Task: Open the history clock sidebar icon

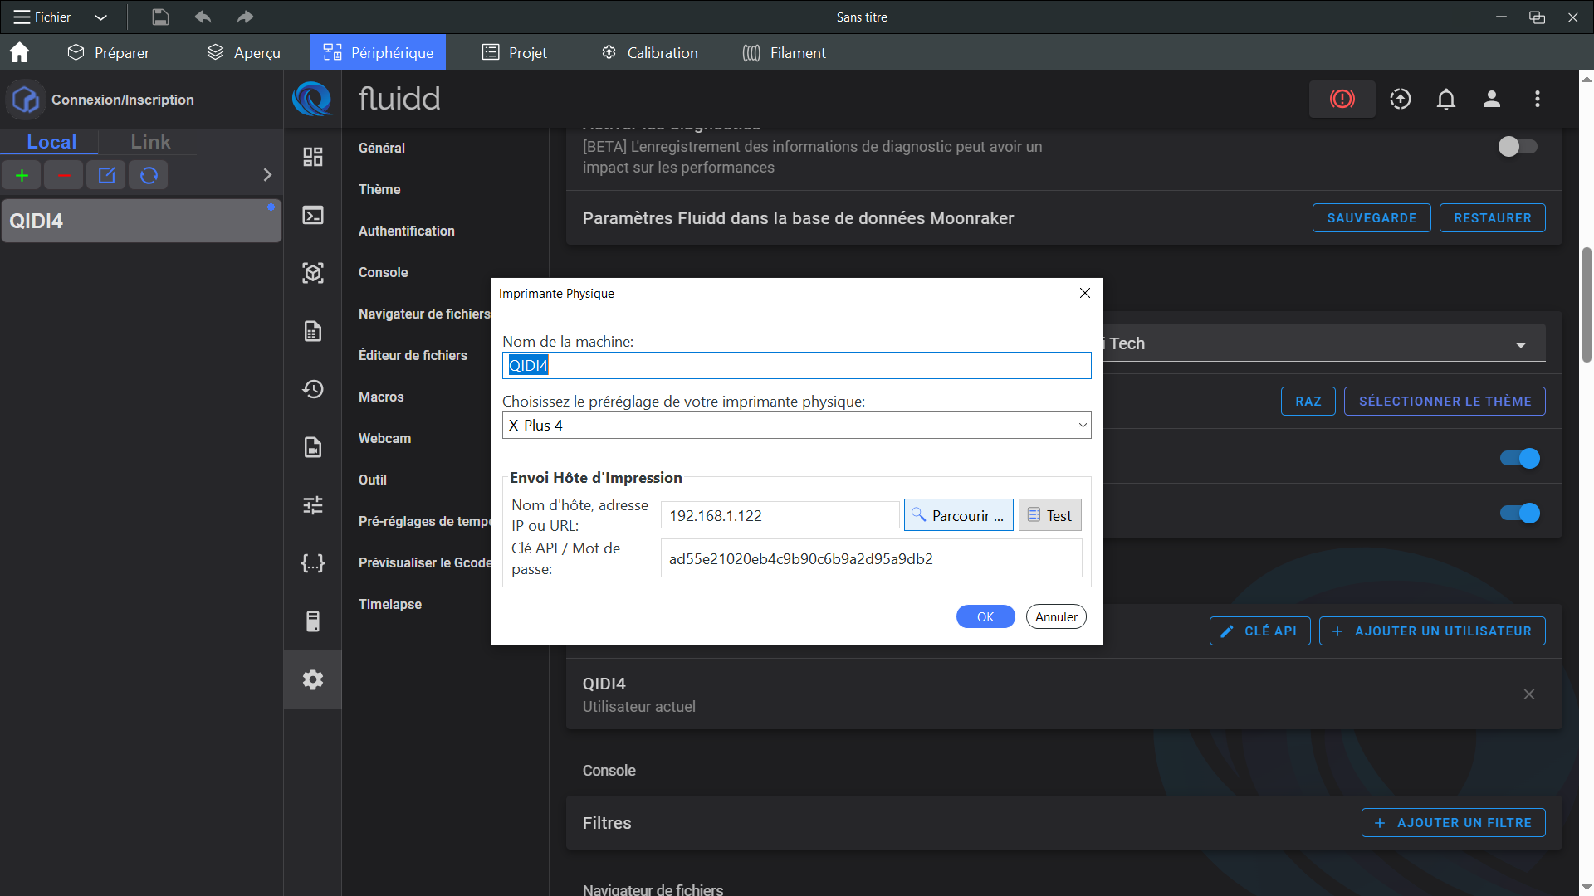Action: [313, 389]
